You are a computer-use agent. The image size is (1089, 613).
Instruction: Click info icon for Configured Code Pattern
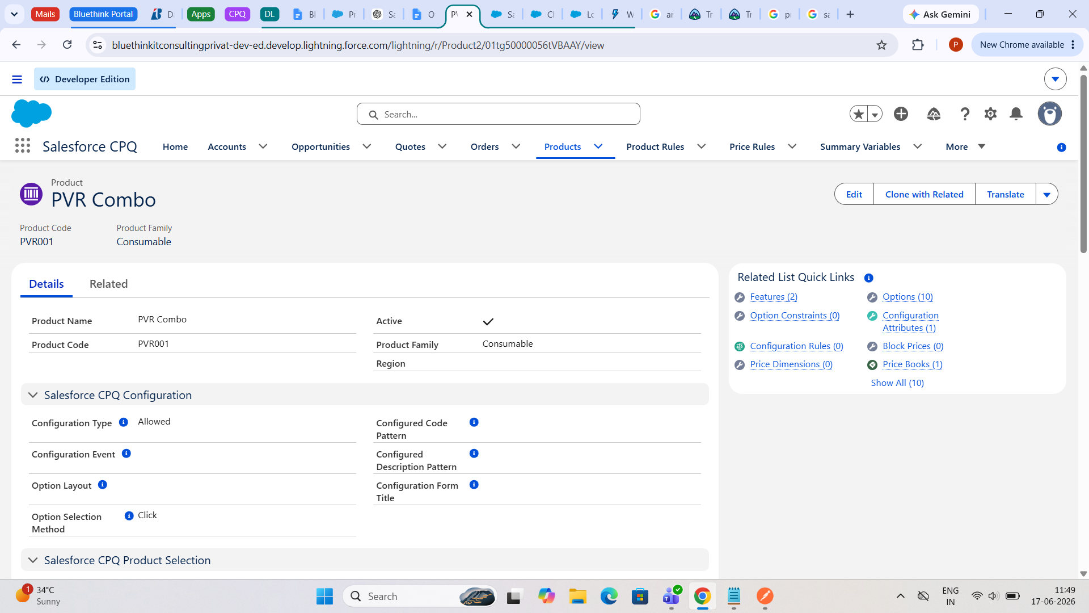click(474, 422)
